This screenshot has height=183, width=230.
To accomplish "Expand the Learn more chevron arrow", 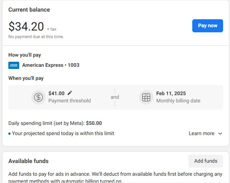I will coord(220,134).
